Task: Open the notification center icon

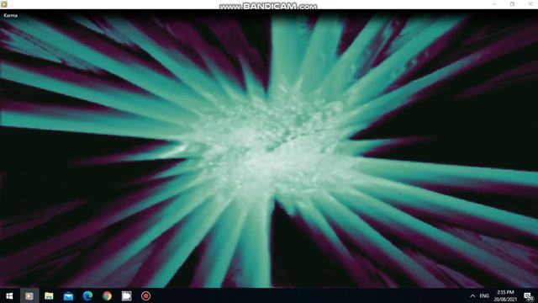Action: (529, 296)
